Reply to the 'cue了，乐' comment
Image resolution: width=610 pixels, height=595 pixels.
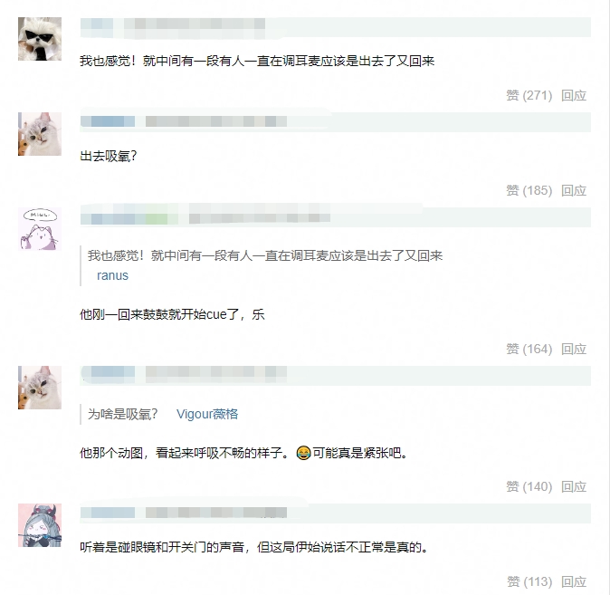574,349
